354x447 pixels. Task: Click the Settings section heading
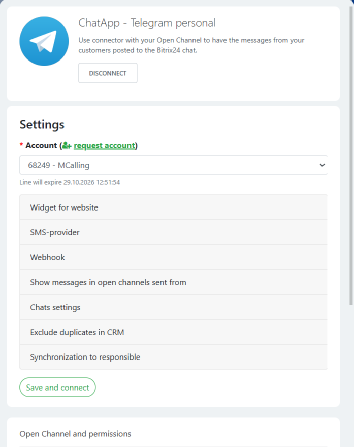(x=42, y=125)
